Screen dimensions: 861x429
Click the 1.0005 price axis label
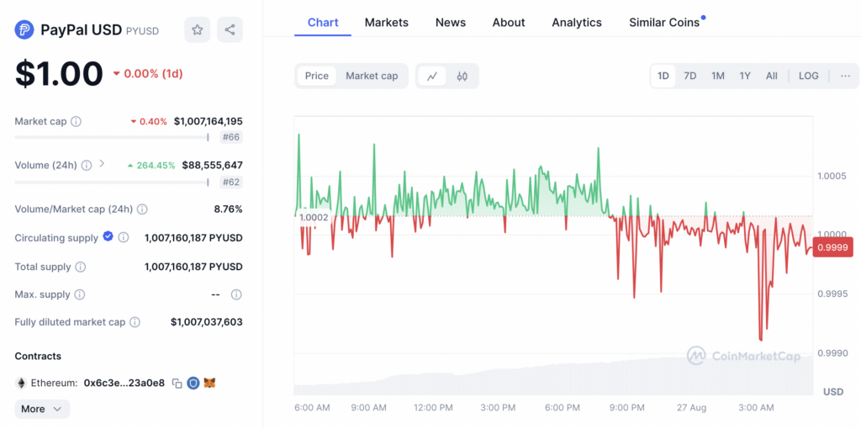833,177
